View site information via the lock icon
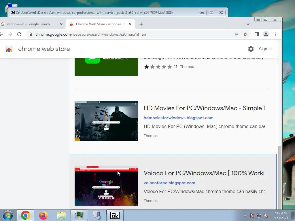This screenshot has height=221, width=295. [31, 34]
